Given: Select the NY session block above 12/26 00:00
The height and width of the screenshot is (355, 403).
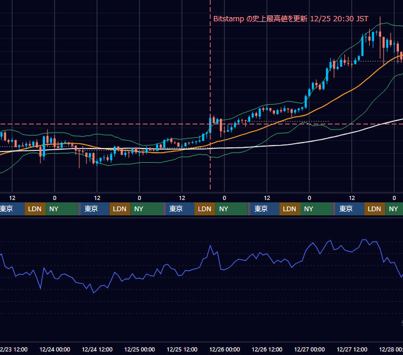Looking at the screenshot, I should [x=231, y=209].
